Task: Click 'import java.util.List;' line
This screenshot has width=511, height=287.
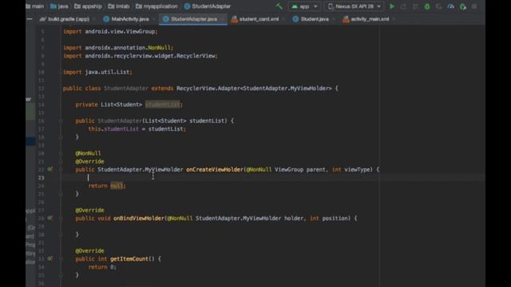Action: click(x=97, y=73)
